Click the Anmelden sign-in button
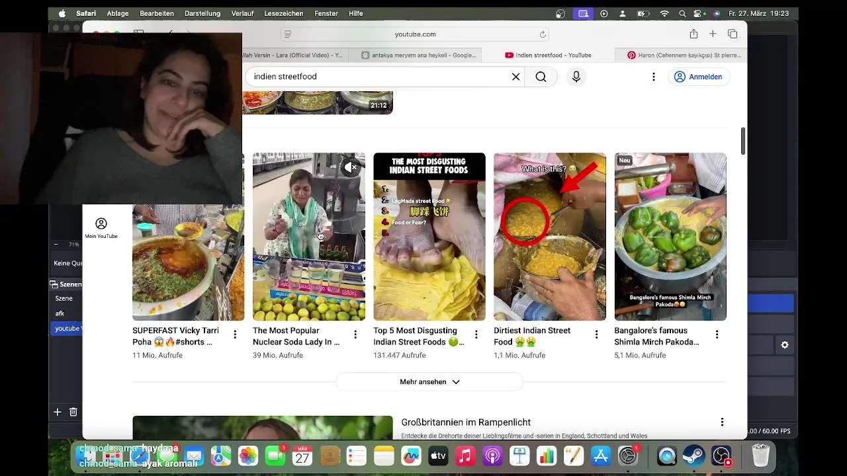 [698, 77]
